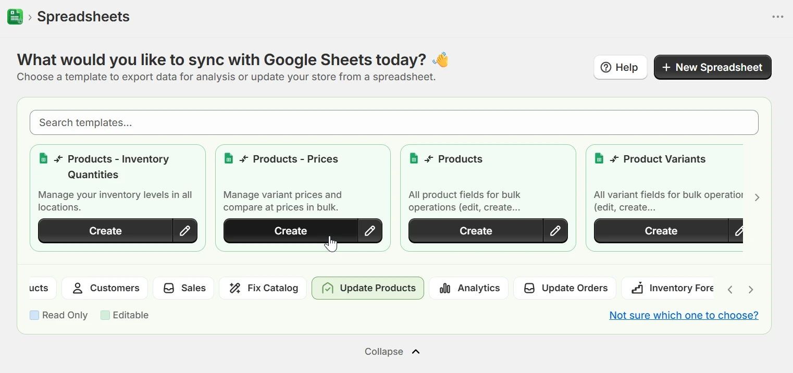Open 'Not sure which one to choose?' link
Image resolution: width=793 pixels, height=373 pixels.
click(684, 315)
